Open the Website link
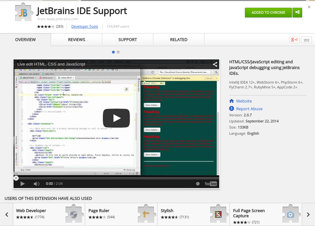The height and width of the screenshot is (226, 315). pos(244,101)
